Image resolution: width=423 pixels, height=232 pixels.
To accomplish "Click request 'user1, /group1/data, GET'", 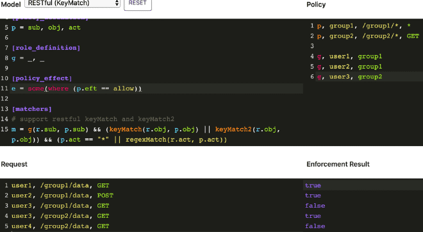I will click(x=60, y=186).
